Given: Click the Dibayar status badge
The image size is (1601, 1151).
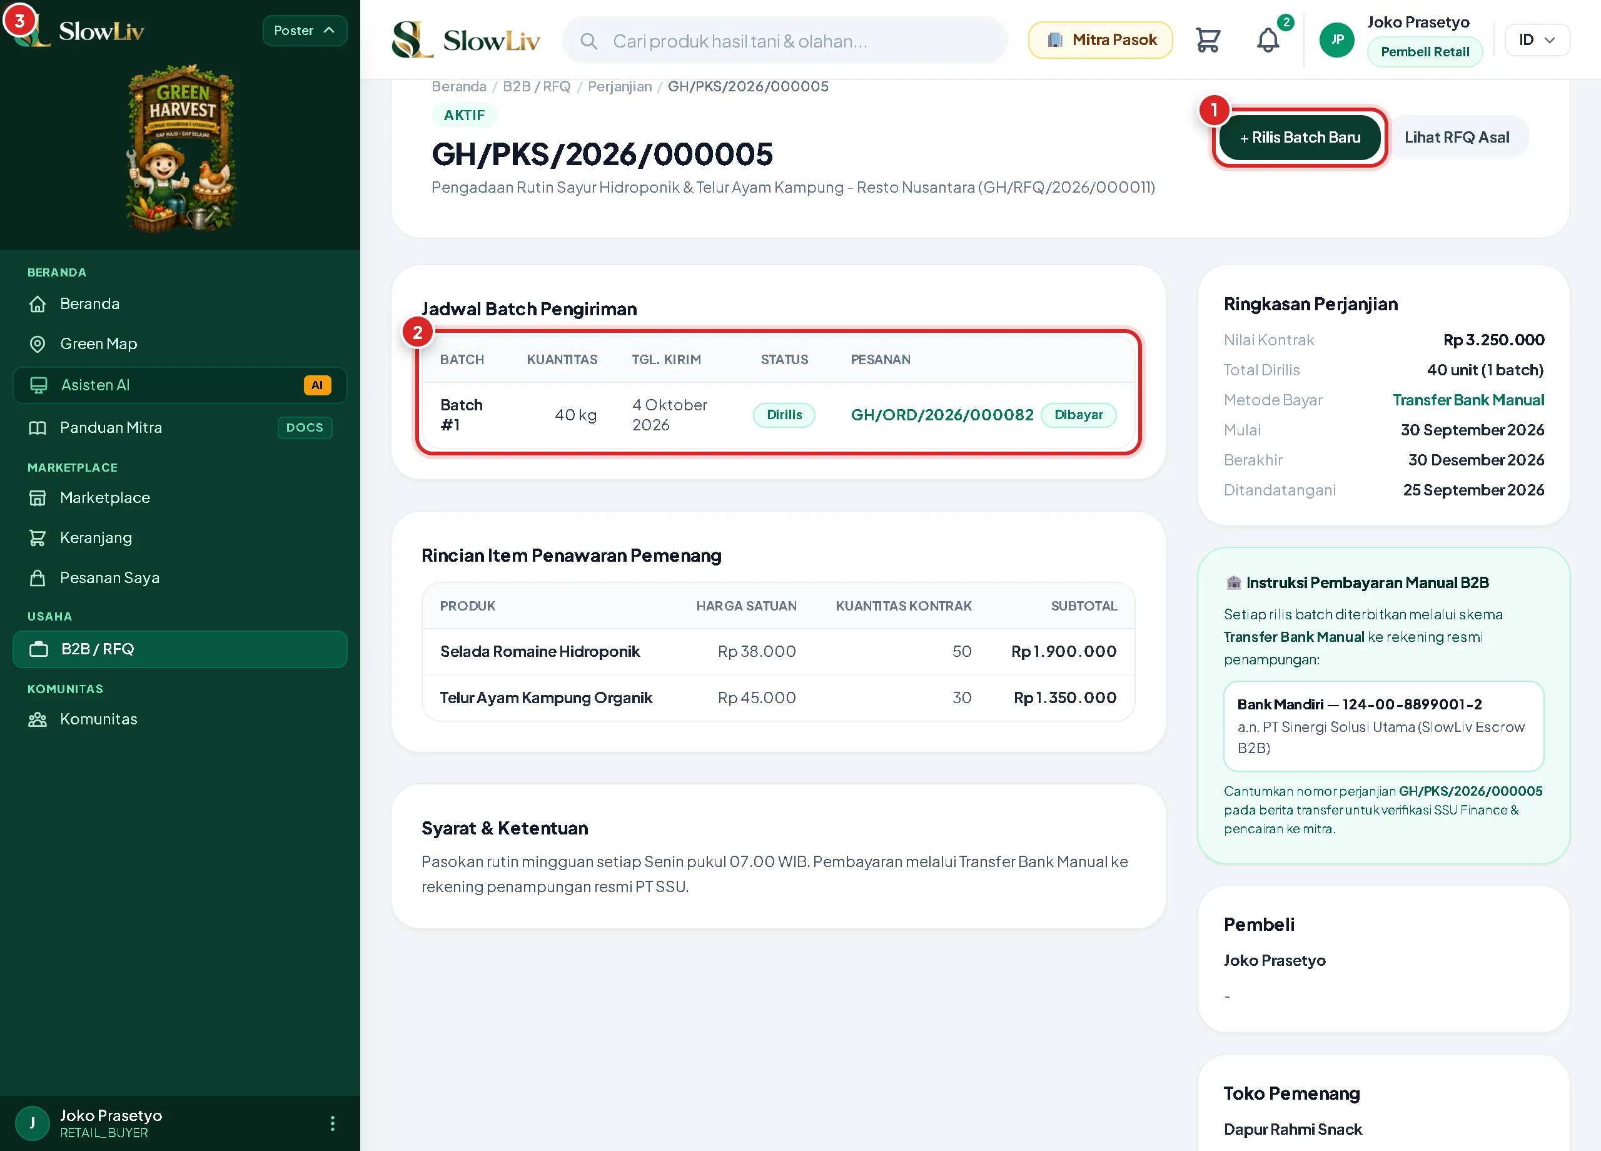Looking at the screenshot, I should point(1079,415).
